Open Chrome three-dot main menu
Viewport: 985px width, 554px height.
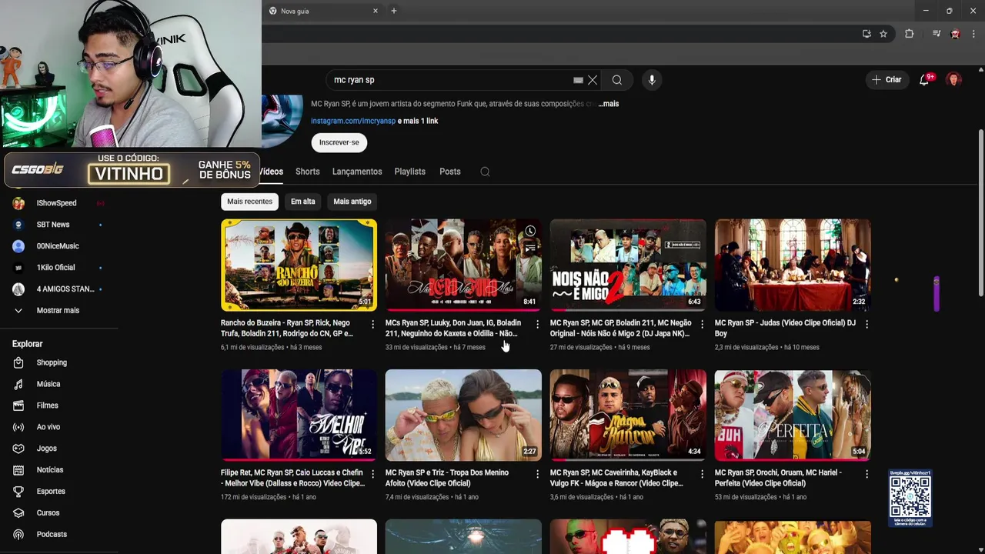(974, 34)
